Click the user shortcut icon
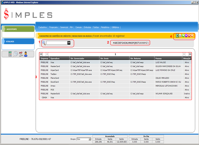This screenshot has width=199, height=145. click(x=26, y=54)
